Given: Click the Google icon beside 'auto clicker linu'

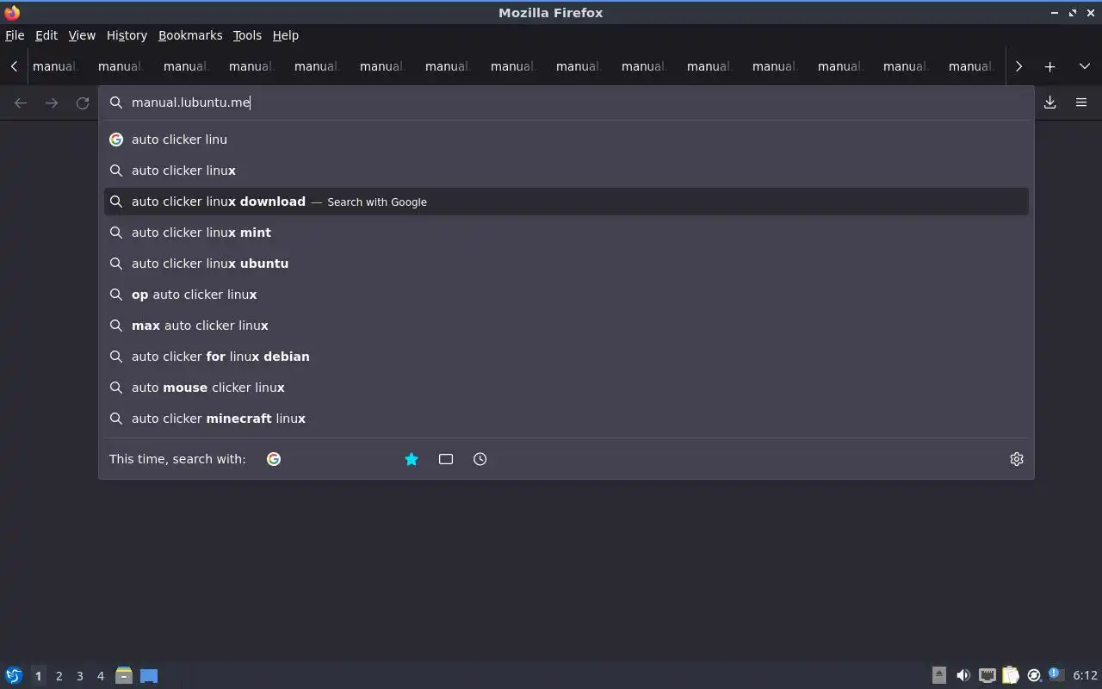Looking at the screenshot, I should tap(116, 140).
